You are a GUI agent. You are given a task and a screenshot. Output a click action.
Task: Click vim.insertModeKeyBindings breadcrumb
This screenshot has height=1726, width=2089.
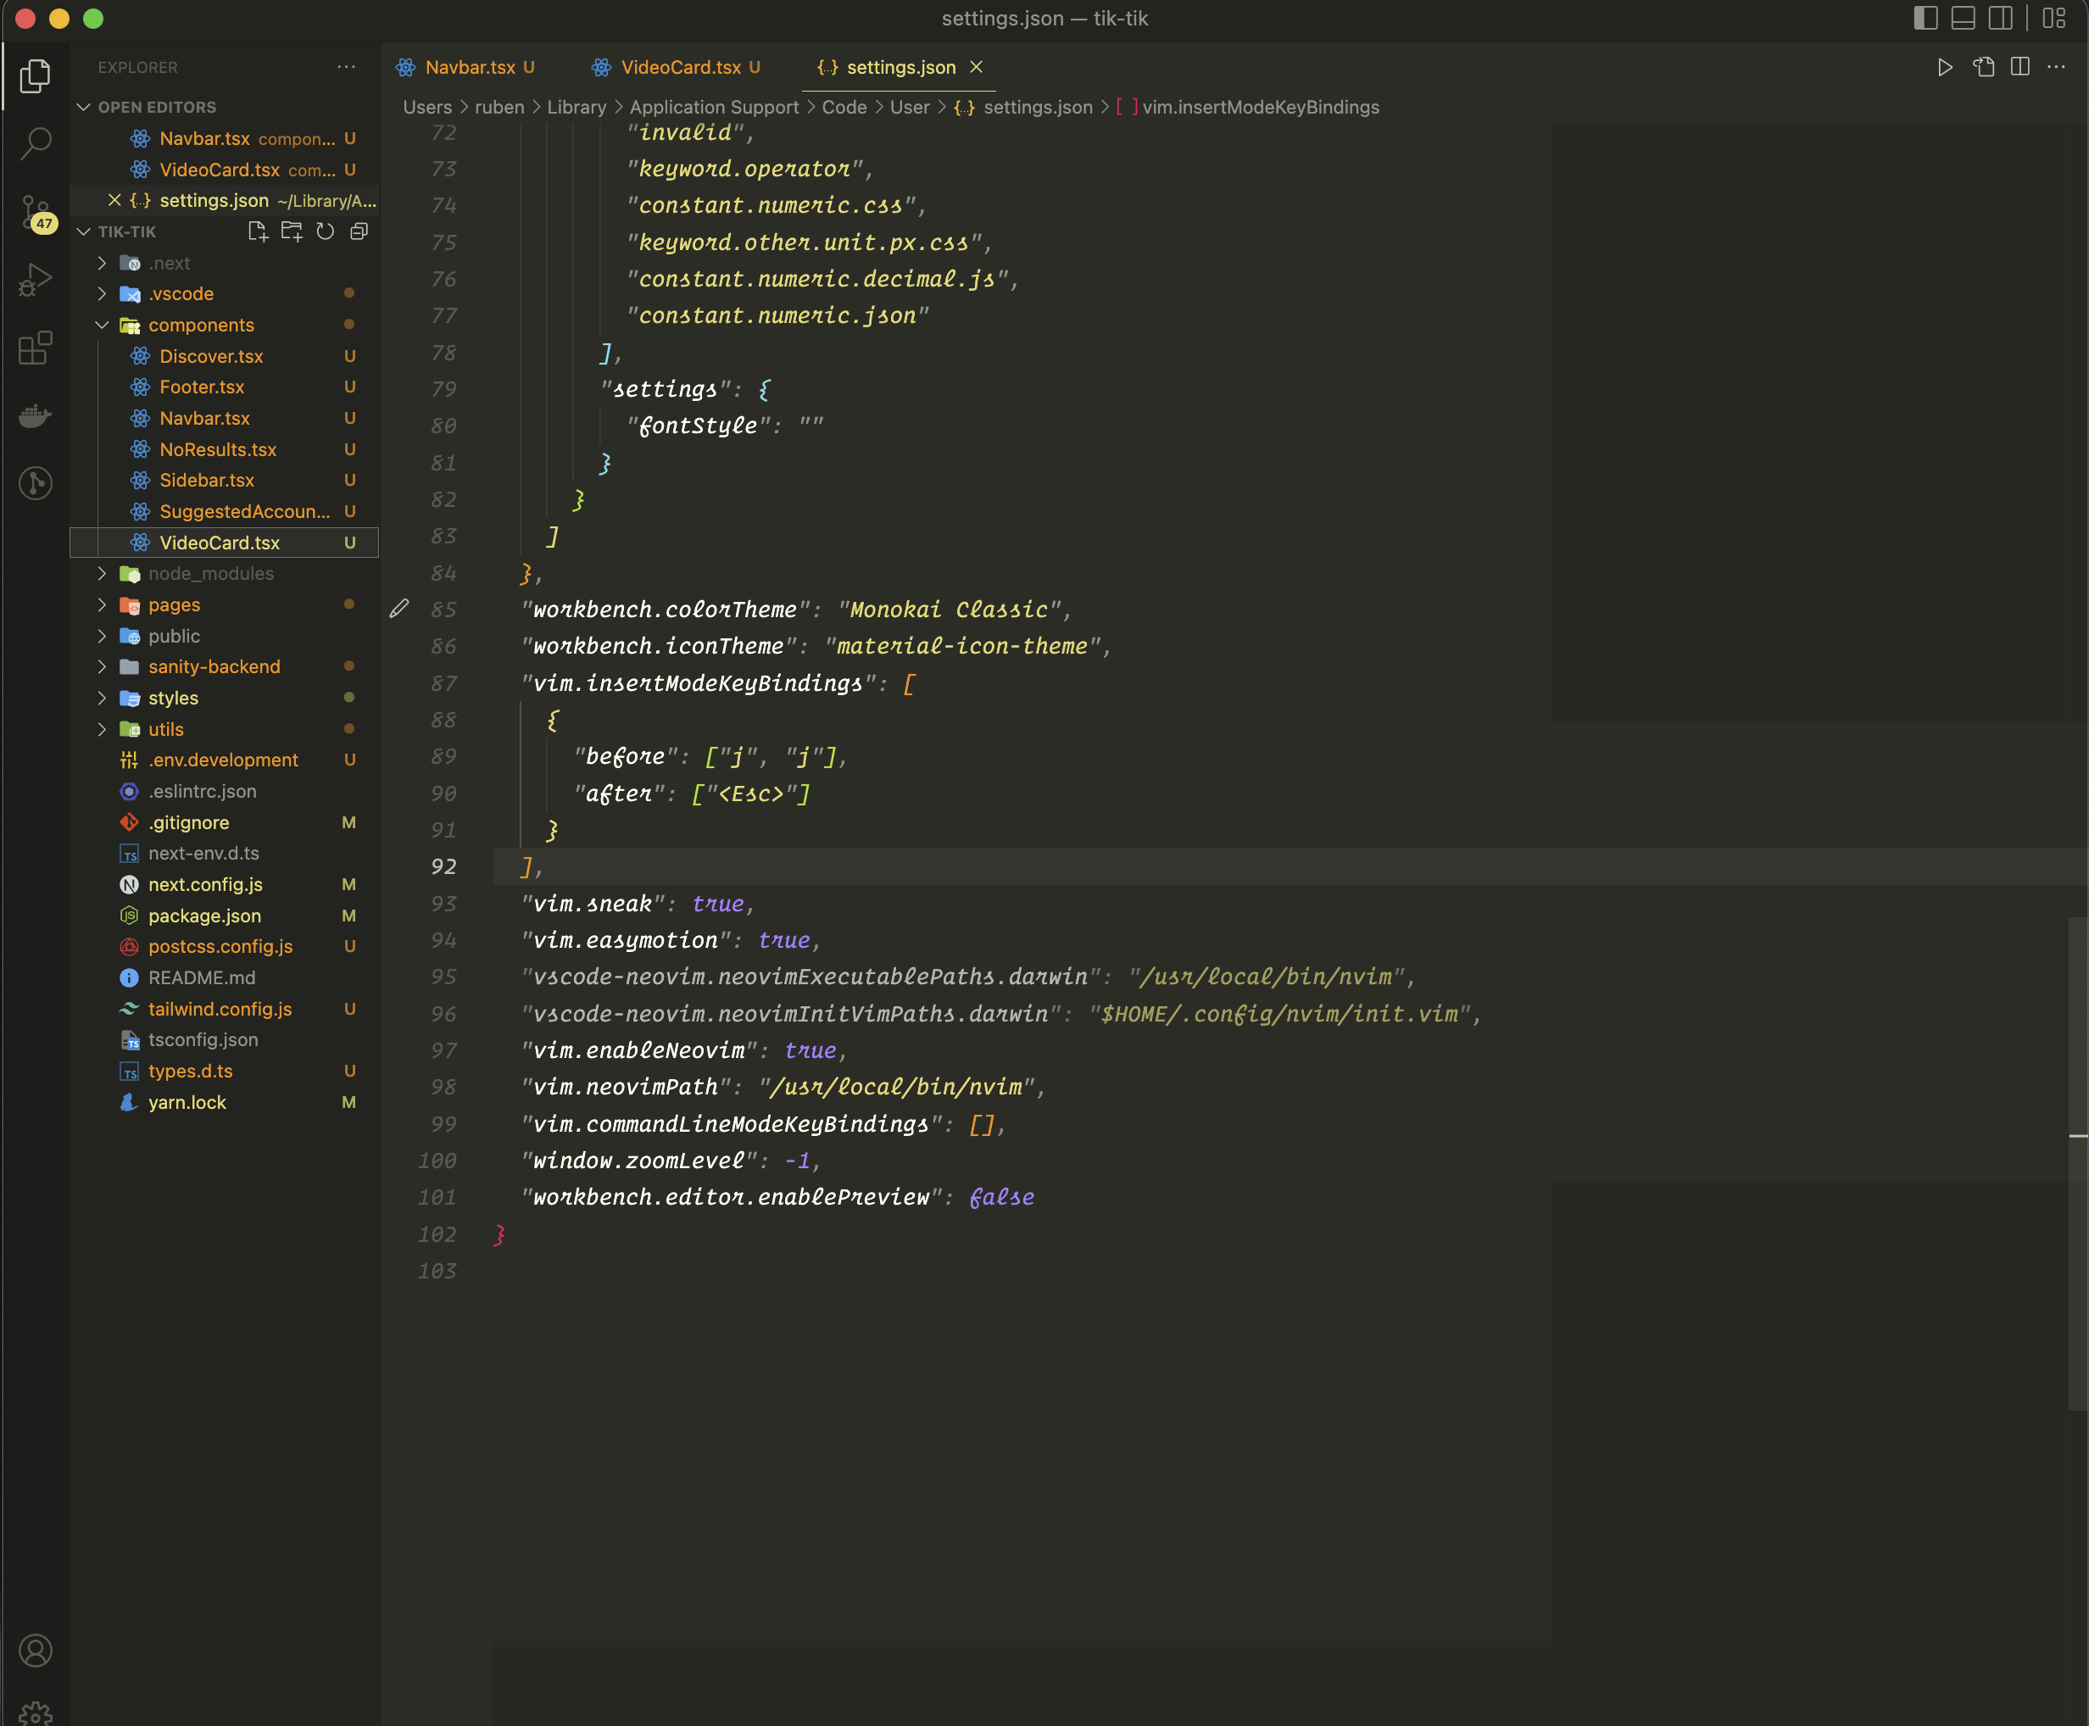click(1260, 108)
